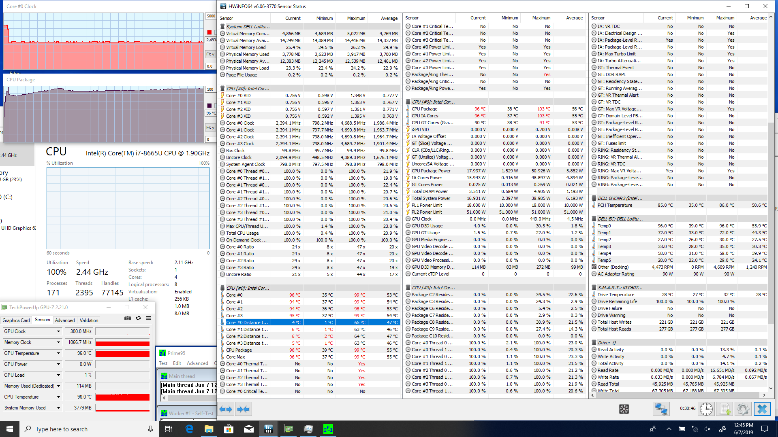Open the Advanced tab in GPU-Z
The width and height of the screenshot is (778, 437).
(x=65, y=320)
